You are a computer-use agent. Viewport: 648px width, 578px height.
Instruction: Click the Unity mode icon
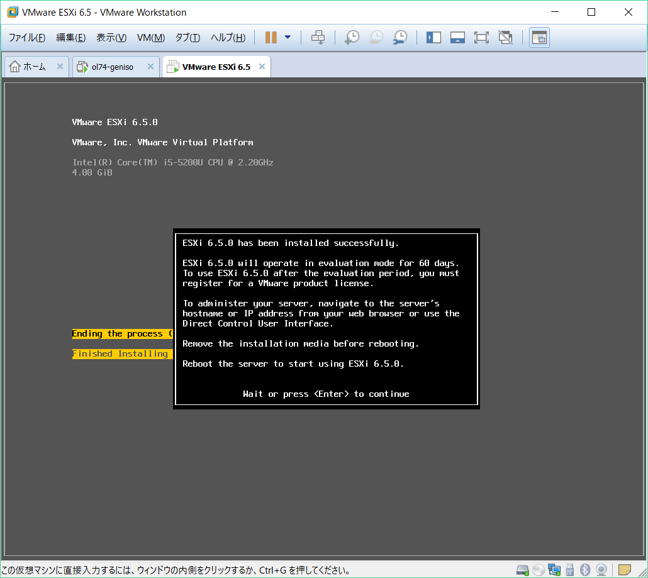point(505,38)
